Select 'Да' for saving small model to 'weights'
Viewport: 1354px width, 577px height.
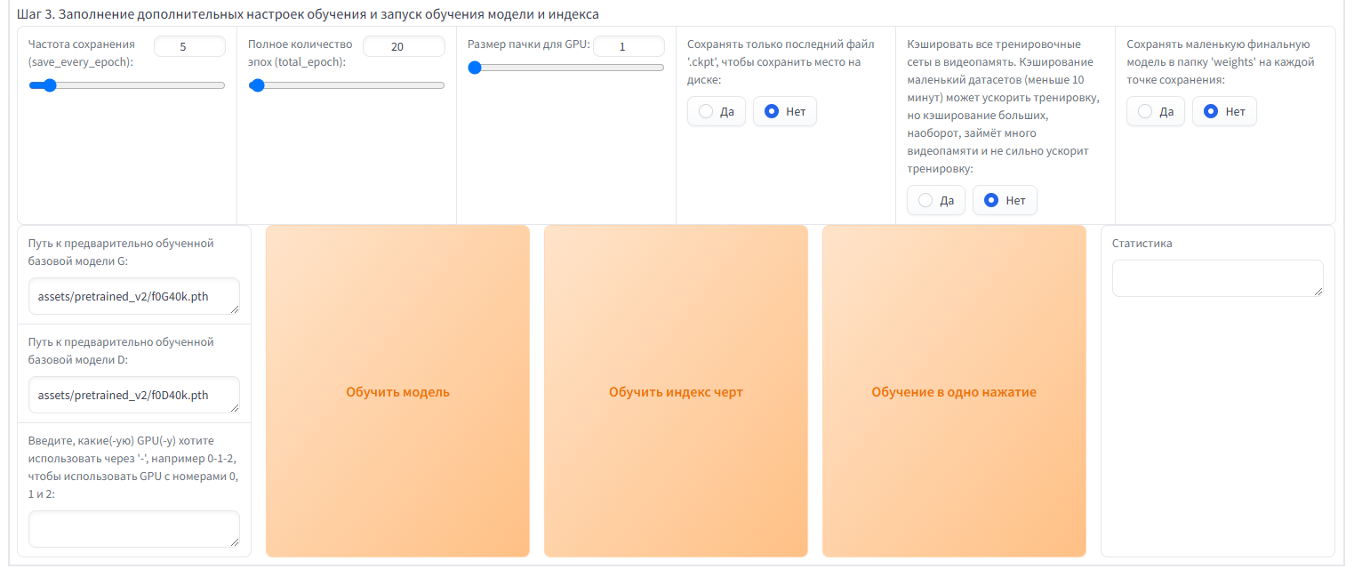click(x=1156, y=111)
